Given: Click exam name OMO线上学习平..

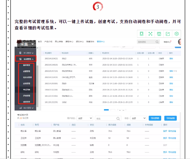Looking at the screenshot, I should click(x=69, y=77).
